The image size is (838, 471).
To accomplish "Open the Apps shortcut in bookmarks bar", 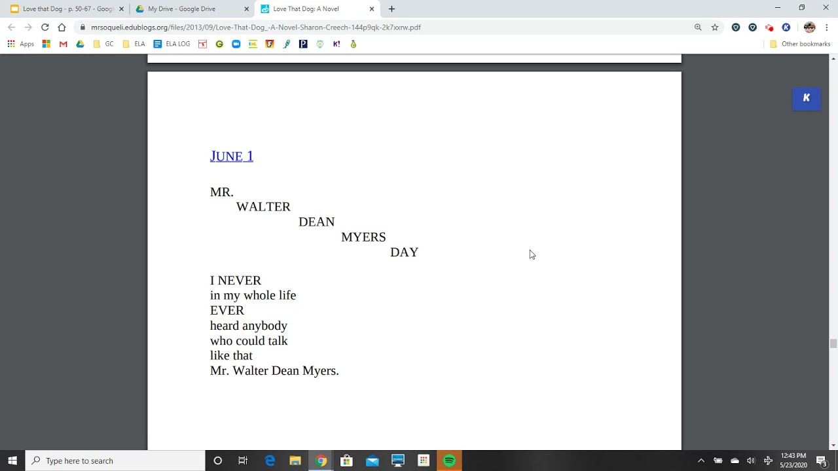I will [x=20, y=44].
